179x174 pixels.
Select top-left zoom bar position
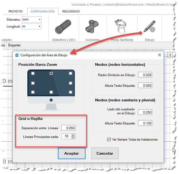33,73
